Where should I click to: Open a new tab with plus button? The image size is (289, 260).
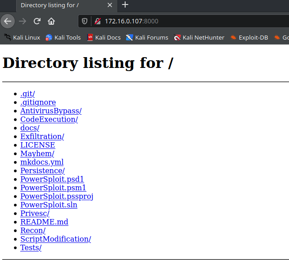pyautogui.click(x=125, y=5)
